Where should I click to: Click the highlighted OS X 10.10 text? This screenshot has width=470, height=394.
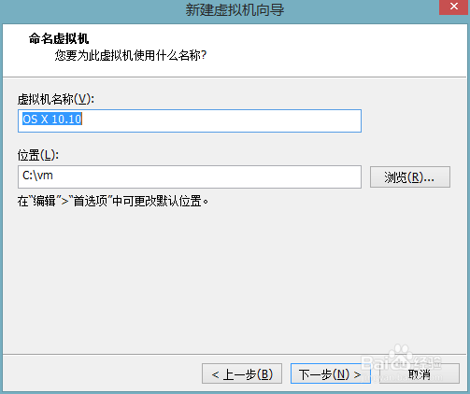tap(52, 120)
